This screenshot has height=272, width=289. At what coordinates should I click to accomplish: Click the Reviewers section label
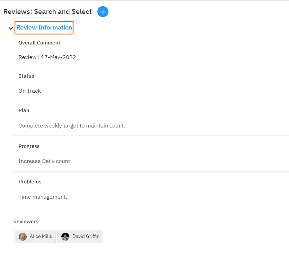[26, 222]
